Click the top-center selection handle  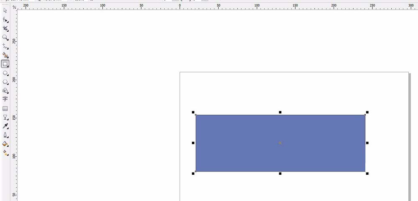280,112
